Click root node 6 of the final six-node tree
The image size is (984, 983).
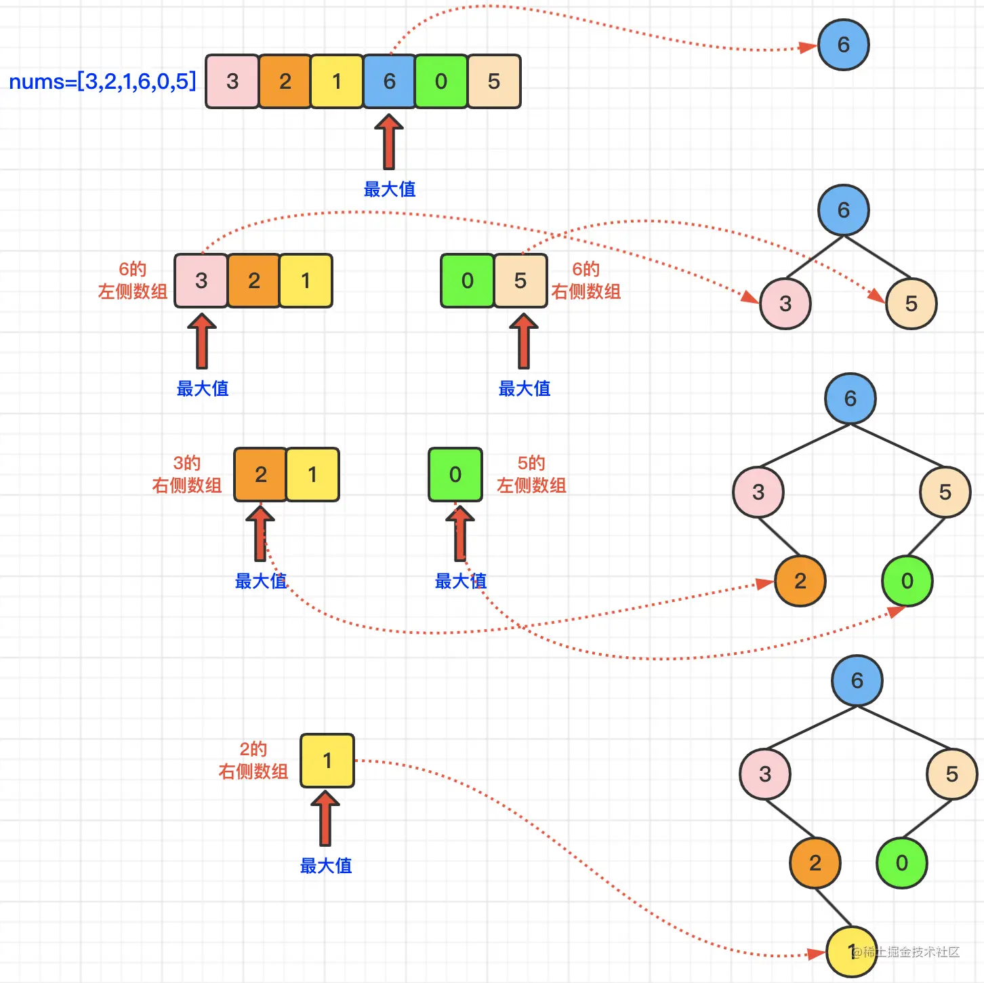[x=857, y=681]
